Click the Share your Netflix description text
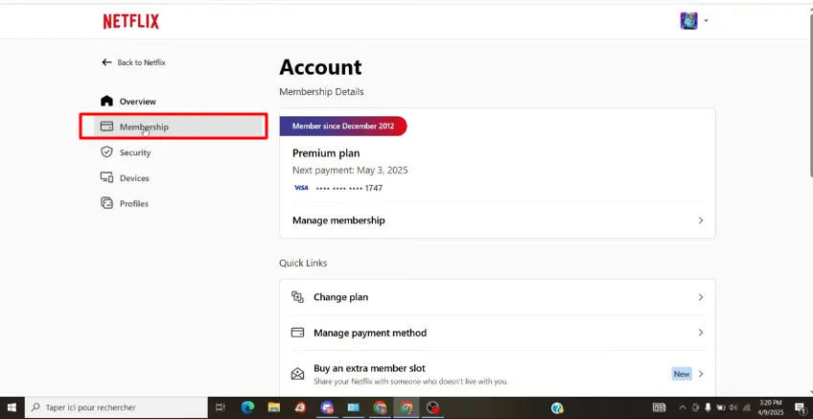Screen dimensions: 813x419 pos(410,382)
